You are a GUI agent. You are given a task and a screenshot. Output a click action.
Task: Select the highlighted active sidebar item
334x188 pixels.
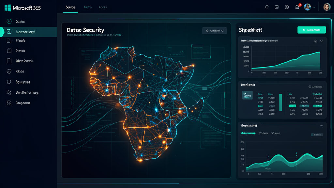coord(28,32)
